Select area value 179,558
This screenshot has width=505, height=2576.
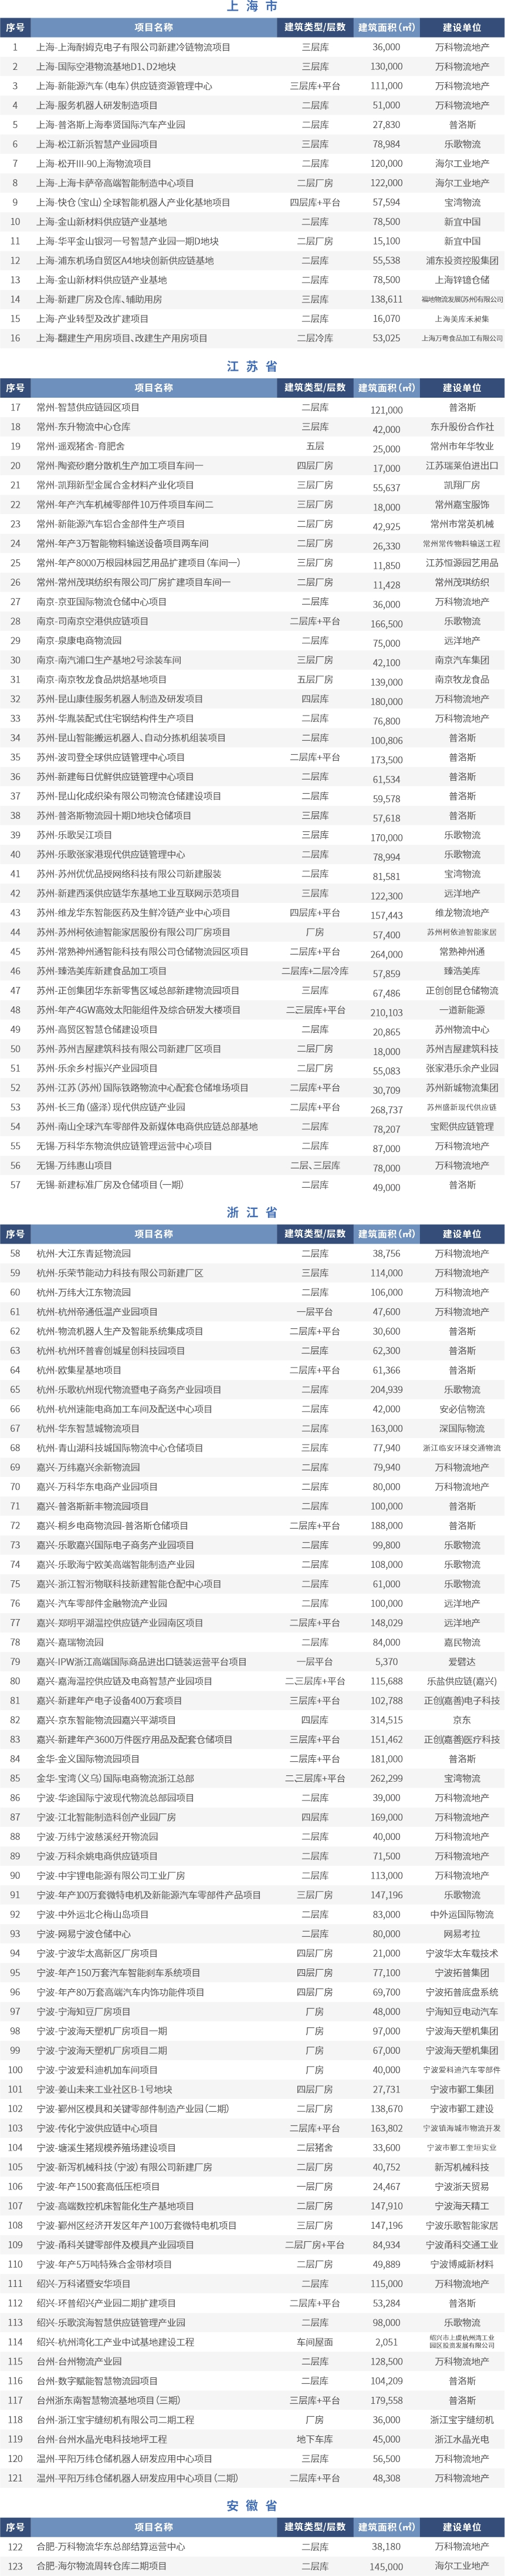point(387,2401)
